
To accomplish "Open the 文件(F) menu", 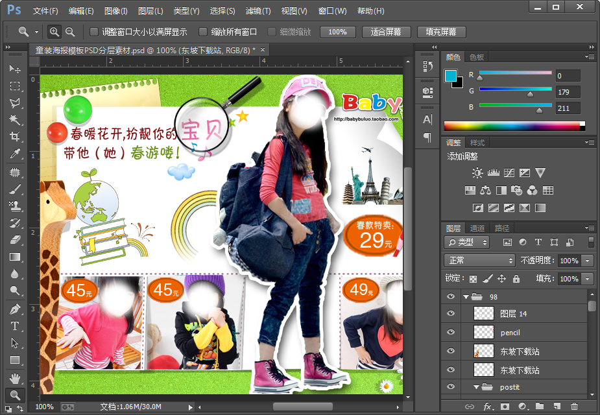I will [x=45, y=11].
